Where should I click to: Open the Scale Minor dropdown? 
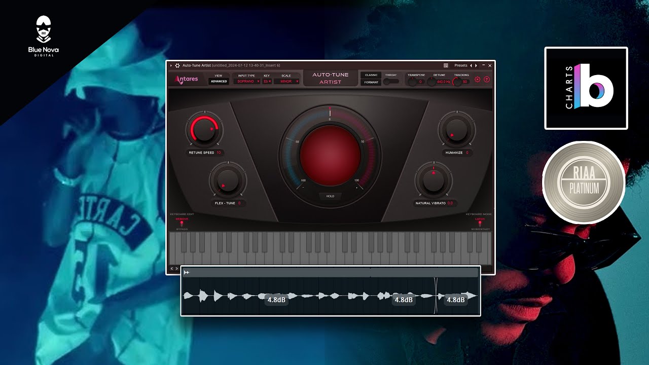point(287,81)
